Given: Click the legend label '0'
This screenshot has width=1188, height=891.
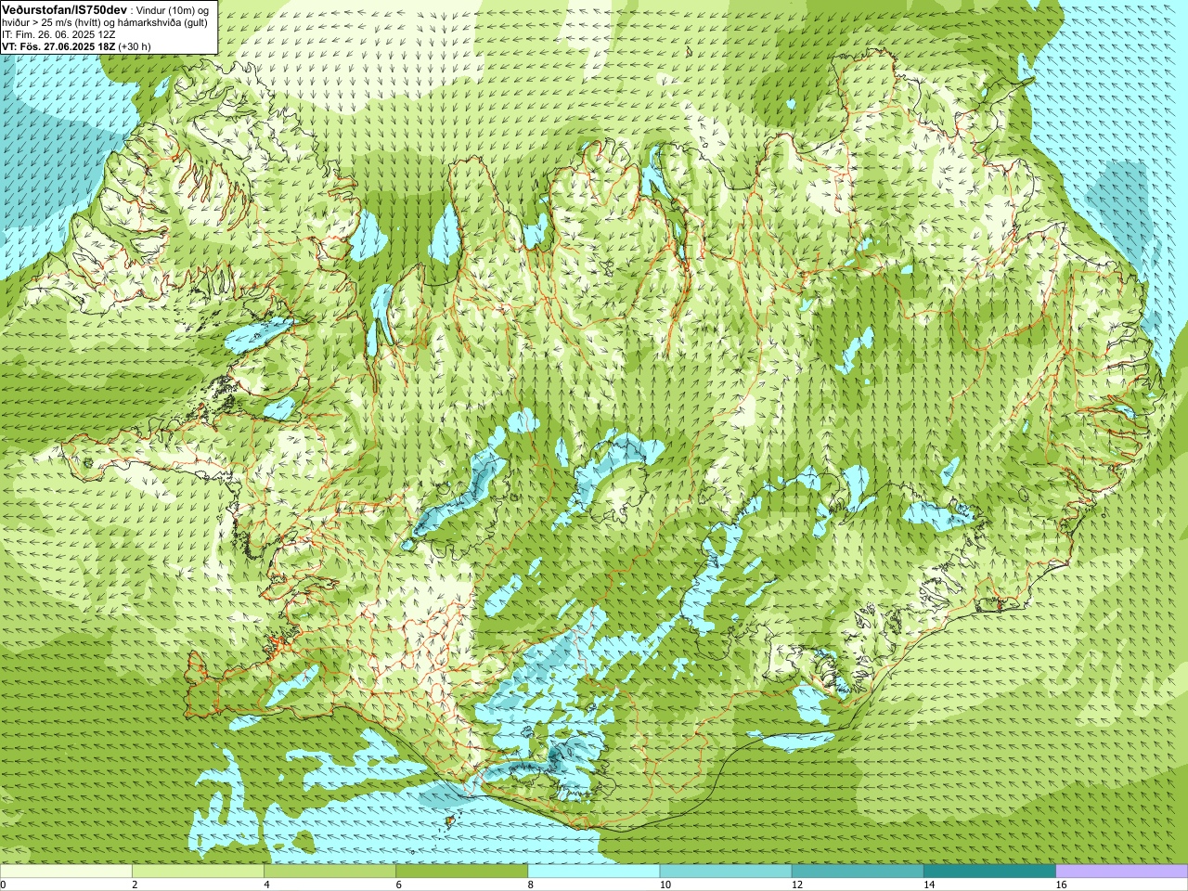Looking at the screenshot, I should (x=3, y=885).
